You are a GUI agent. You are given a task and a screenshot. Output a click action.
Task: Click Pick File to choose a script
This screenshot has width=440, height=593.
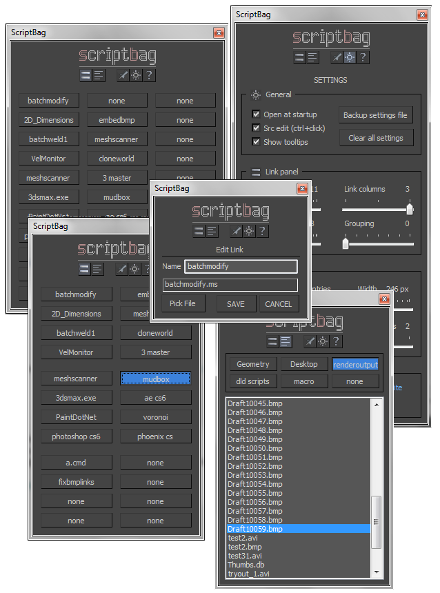pos(183,303)
